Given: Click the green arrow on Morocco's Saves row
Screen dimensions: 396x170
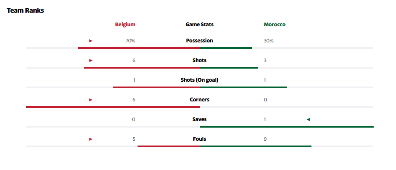Looking at the screenshot, I should pyautogui.click(x=308, y=120).
